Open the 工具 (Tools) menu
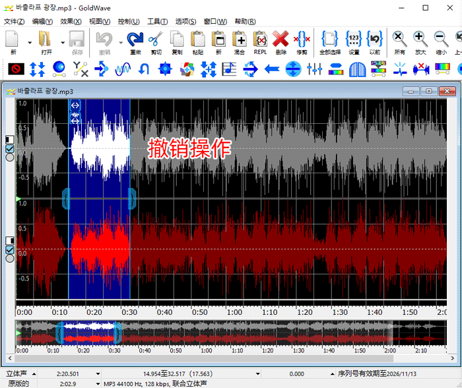The image size is (462, 388). tap(157, 21)
